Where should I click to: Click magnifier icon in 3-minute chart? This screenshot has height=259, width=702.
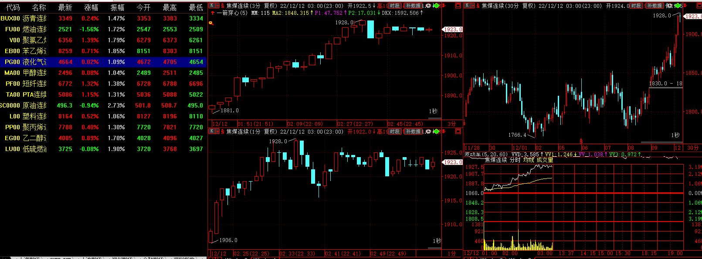click(211, 23)
